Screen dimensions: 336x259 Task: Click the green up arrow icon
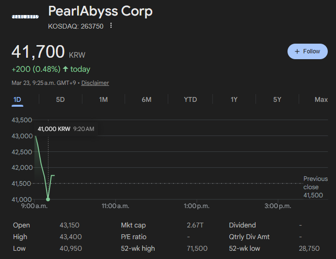[65, 69]
